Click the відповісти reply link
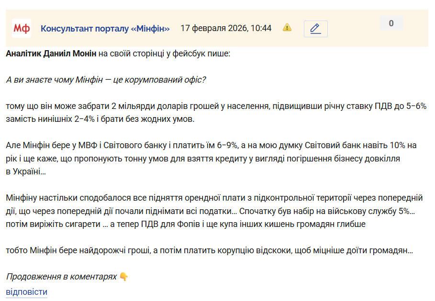 (26, 292)
